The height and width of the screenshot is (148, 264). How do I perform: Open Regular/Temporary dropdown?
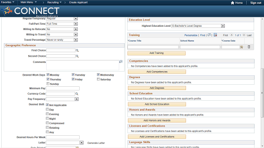(x=76, y=18)
